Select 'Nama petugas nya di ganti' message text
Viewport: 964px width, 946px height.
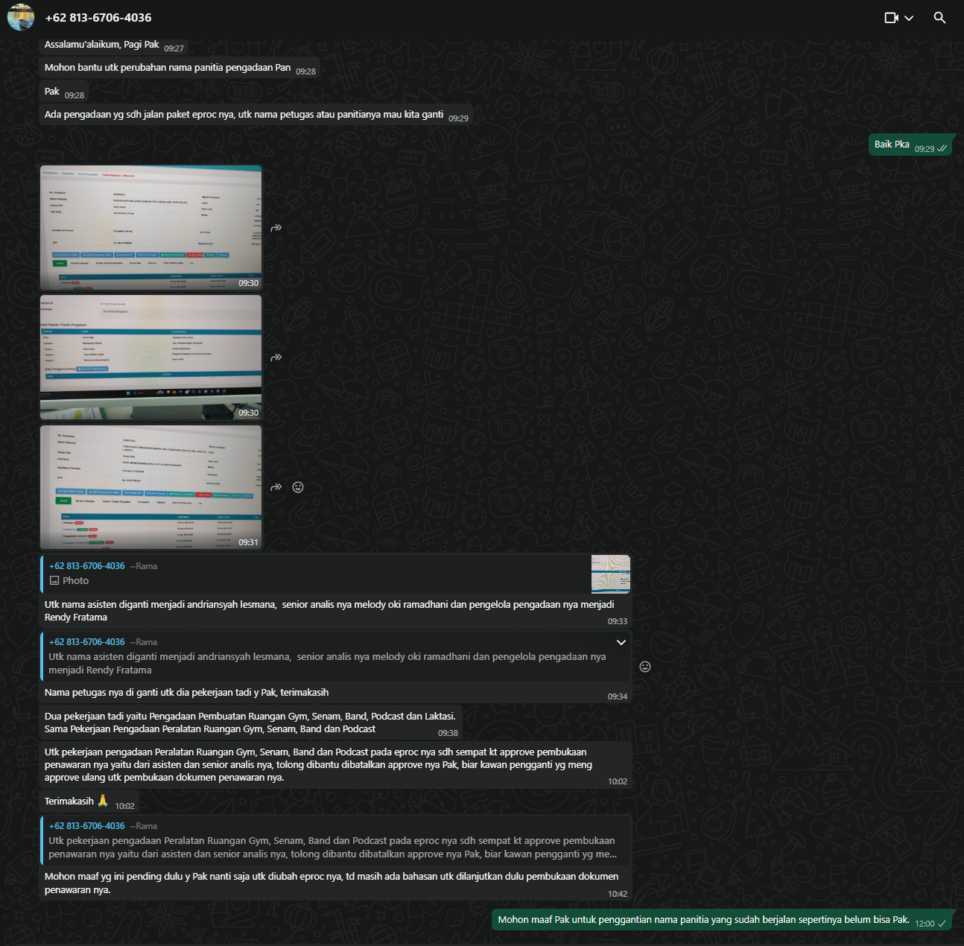pyautogui.click(x=186, y=693)
